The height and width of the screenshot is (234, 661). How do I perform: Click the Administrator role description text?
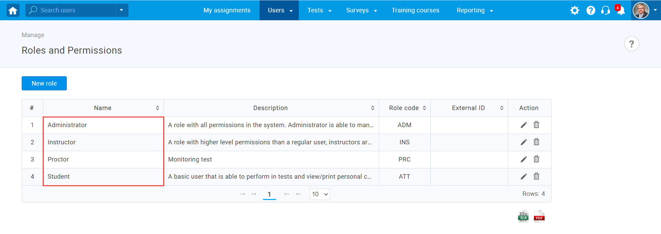point(271,125)
